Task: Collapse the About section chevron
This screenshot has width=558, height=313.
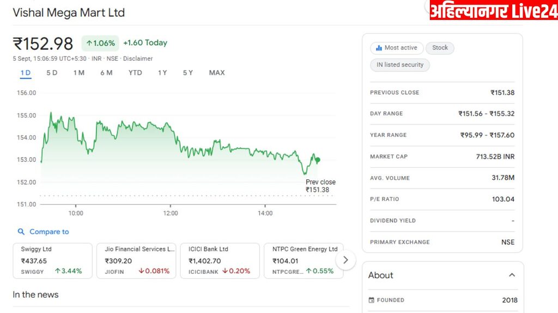Action: tap(512, 275)
